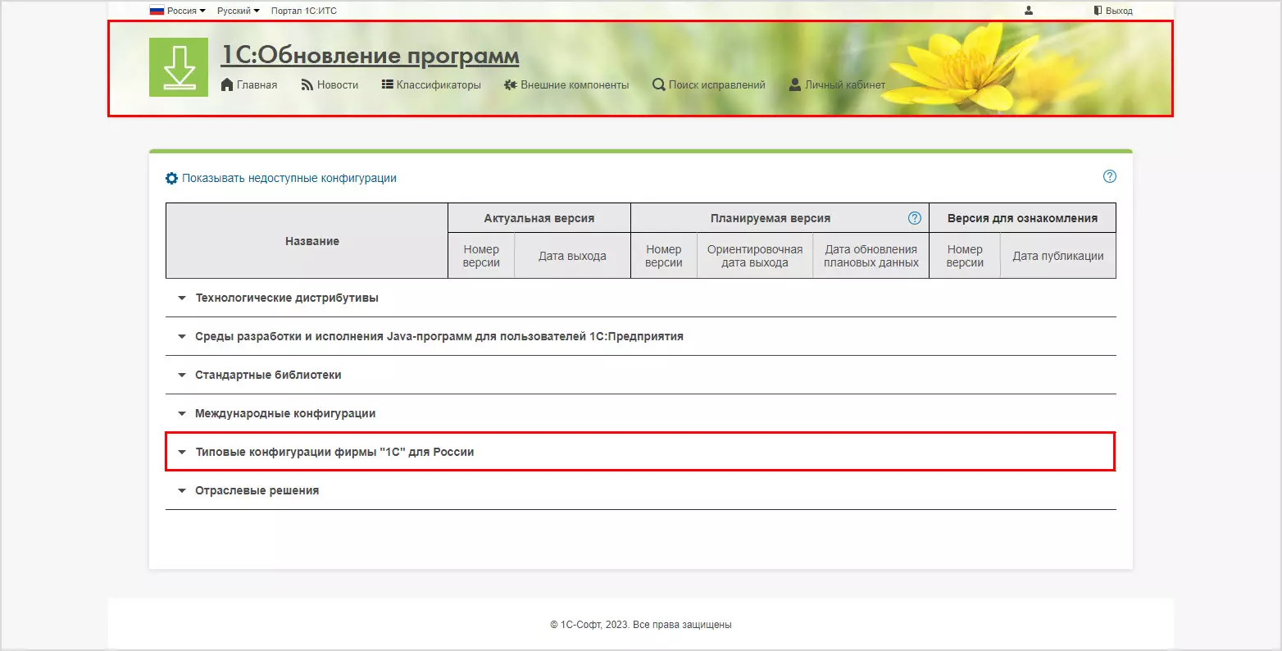
Task: Click the home icon for Главная
Action: click(x=228, y=84)
